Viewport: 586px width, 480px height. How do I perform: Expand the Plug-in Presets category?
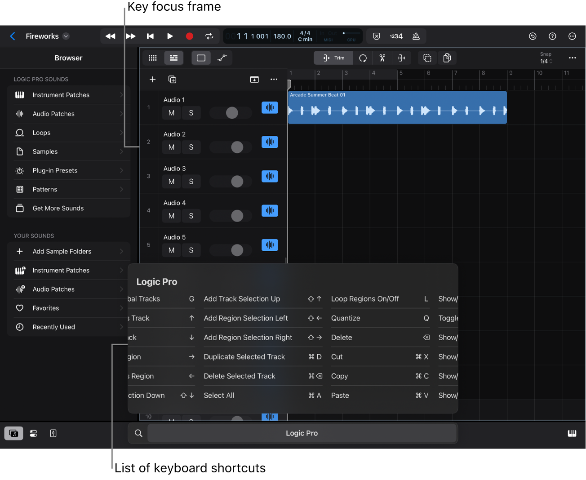pos(69,170)
